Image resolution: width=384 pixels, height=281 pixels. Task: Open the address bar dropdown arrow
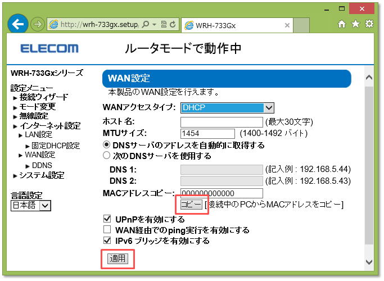154,24
